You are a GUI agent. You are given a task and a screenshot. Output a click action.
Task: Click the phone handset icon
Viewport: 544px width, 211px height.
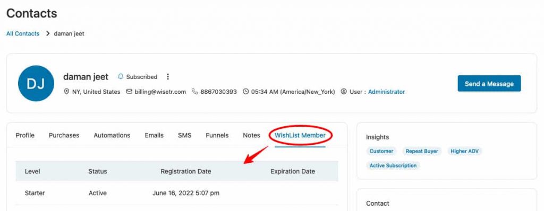coord(194,92)
